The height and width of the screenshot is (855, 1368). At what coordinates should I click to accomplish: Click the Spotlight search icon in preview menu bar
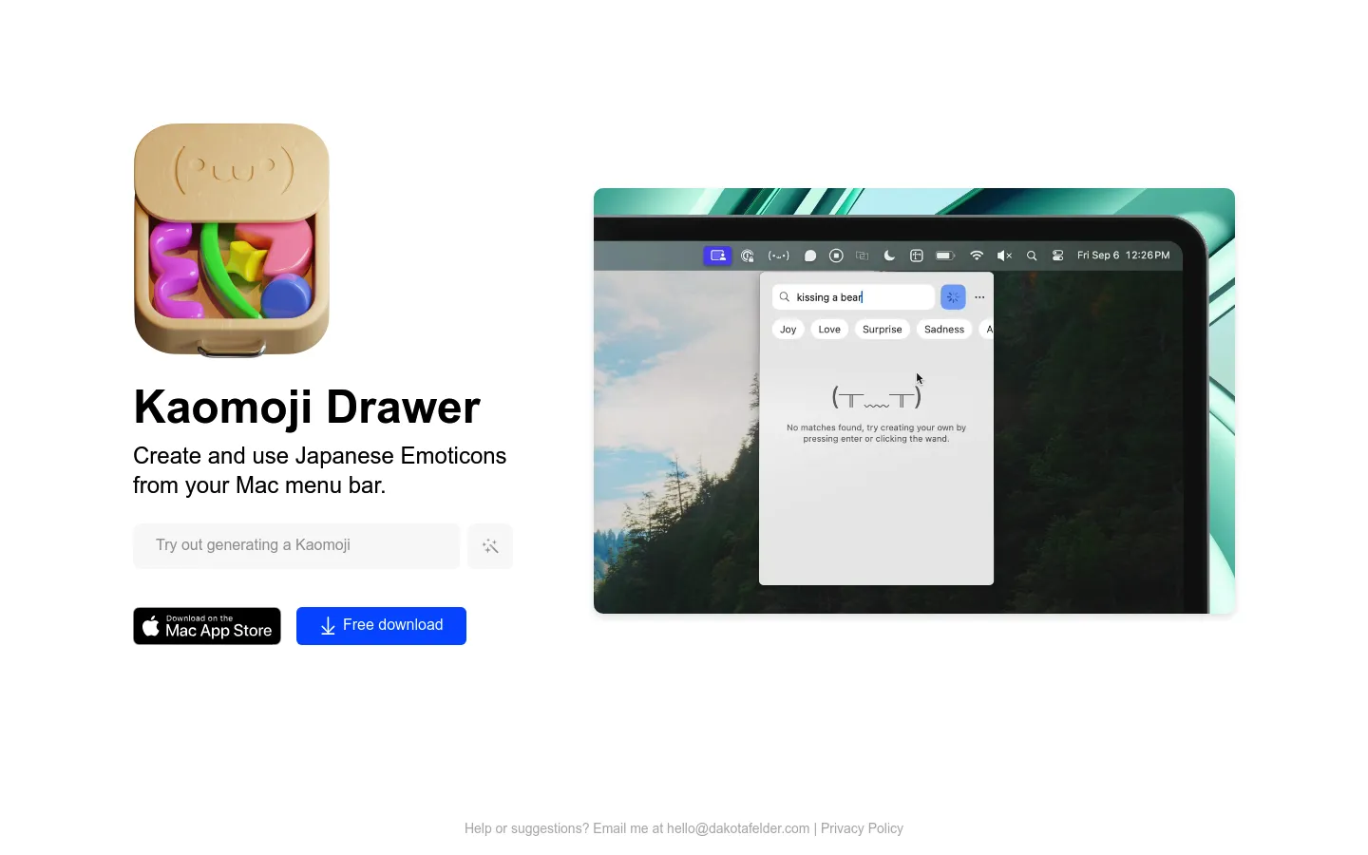(1032, 256)
